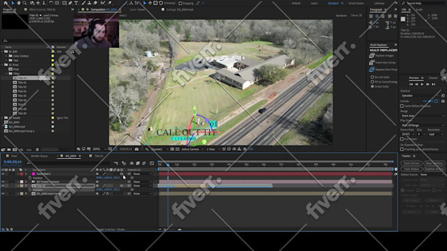Open the composition mini-flowchart icon in timeline

pyautogui.click(x=116, y=163)
